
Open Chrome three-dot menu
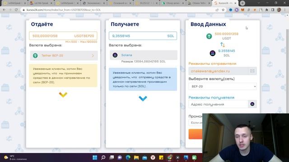click(x=285, y=10)
